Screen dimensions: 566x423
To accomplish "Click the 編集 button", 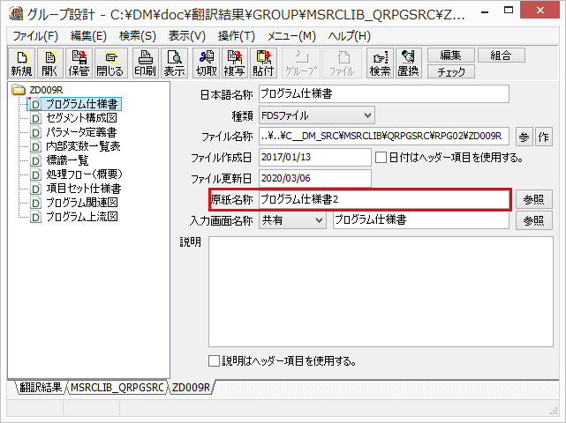I will [451, 56].
